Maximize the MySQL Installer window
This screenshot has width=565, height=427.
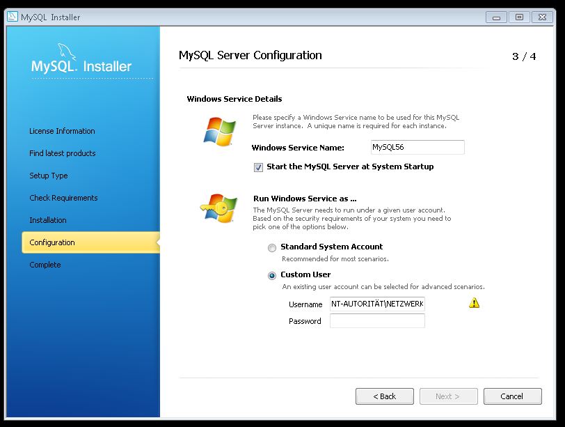519,17
